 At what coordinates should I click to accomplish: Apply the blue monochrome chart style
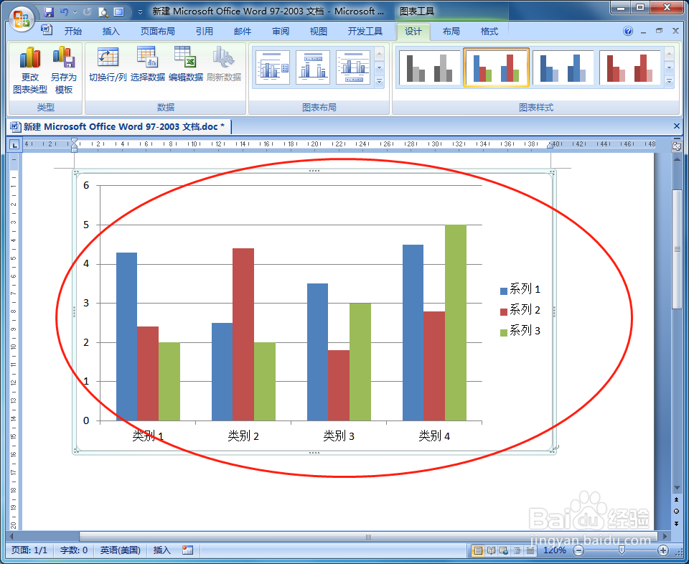[563, 68]
